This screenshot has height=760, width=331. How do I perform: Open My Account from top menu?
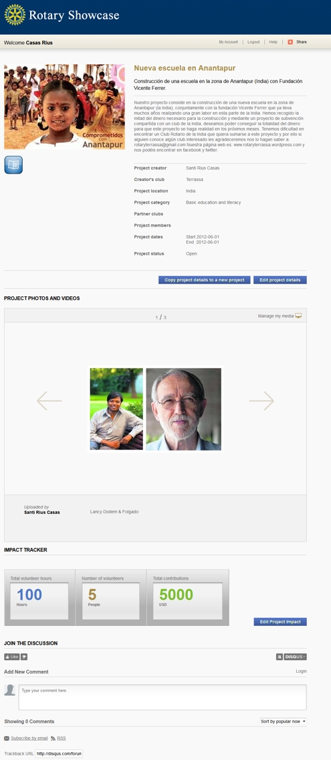[x=229, y=42]
